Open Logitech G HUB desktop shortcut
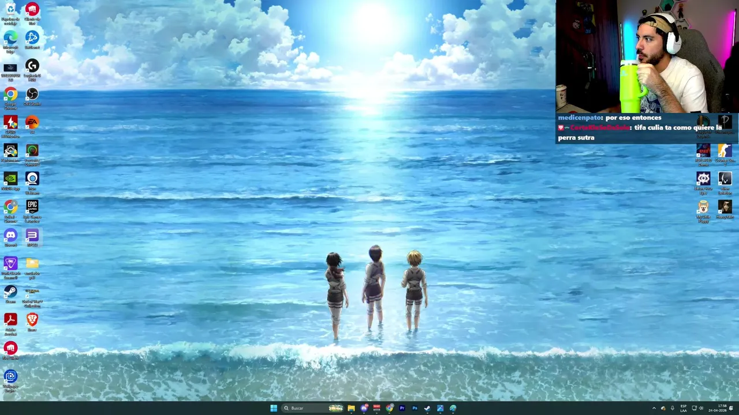Screen dimensions: 739x415 click(x=32, y=69)
